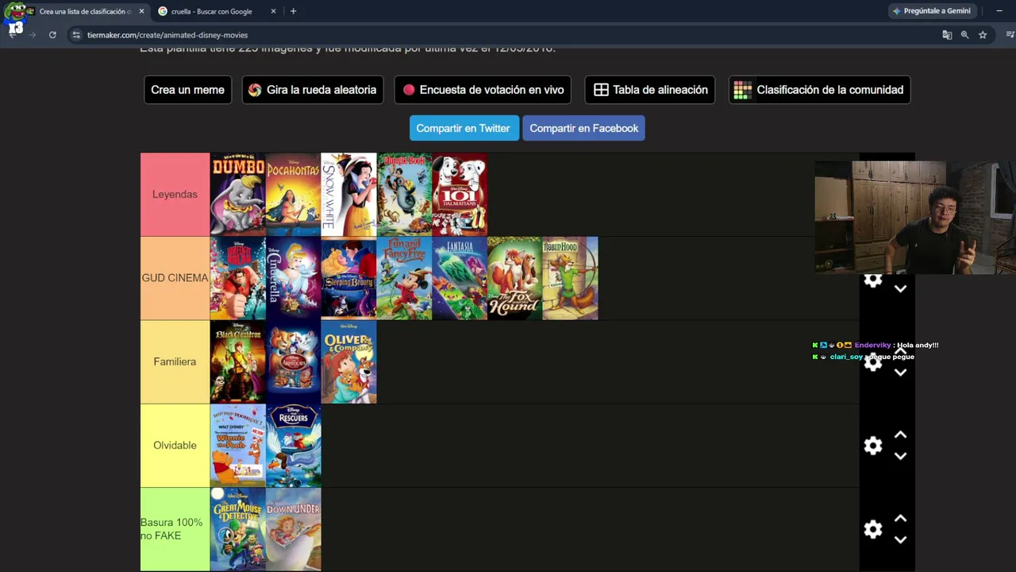Select The Rescuers Down Under poster
Screen dimensions: 1016x572
pos(293,529)
